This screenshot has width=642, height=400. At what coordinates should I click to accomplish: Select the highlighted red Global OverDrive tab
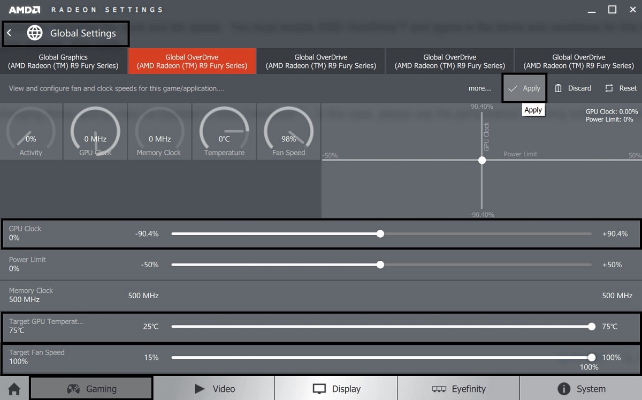(x=192, y=61)
